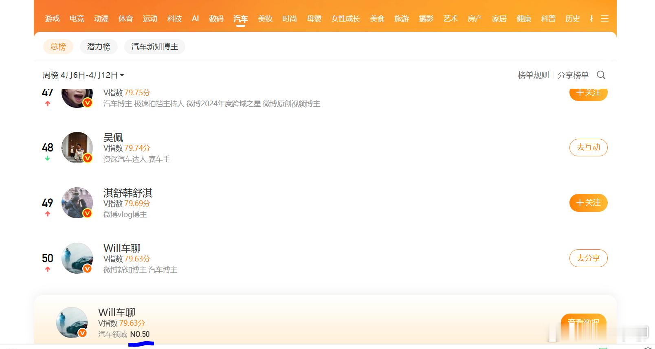Switch to the 数码 category tab
Viewport: 655px width, 349px height.
tap(216, 19)
